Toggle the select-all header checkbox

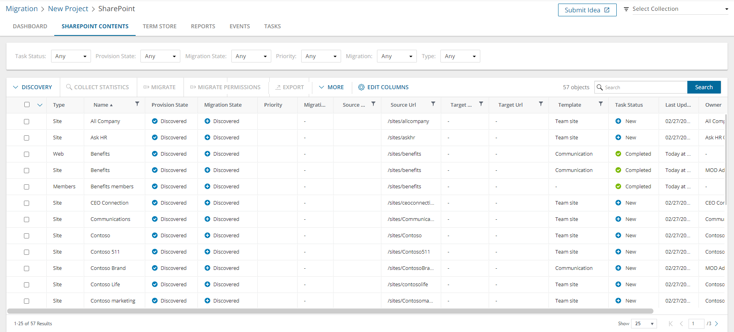27,105
